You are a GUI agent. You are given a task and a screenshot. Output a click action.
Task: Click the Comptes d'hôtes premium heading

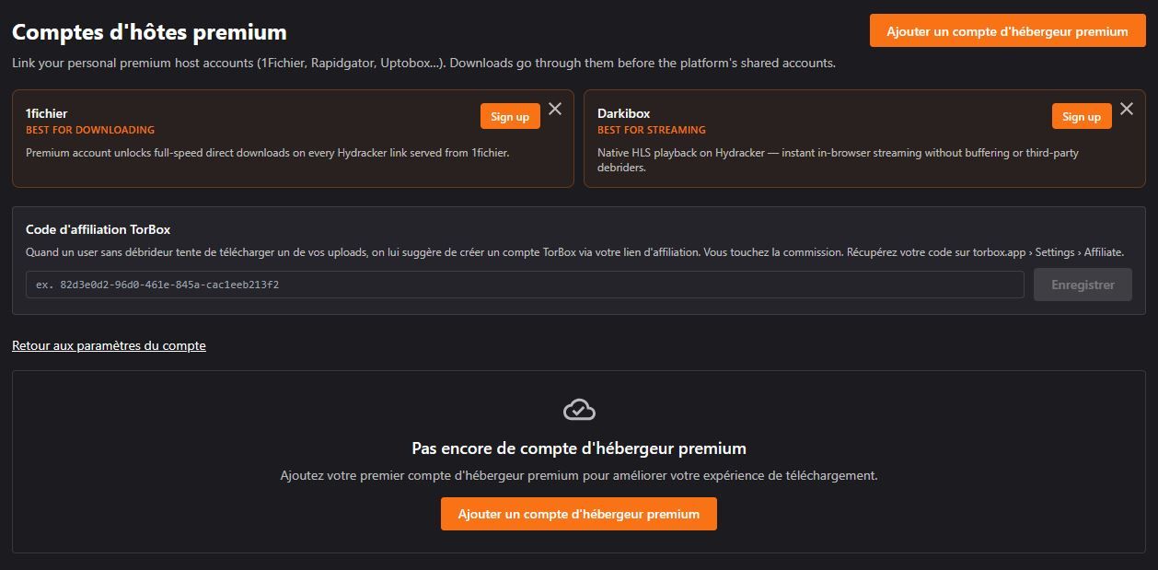tap(149, 32)
